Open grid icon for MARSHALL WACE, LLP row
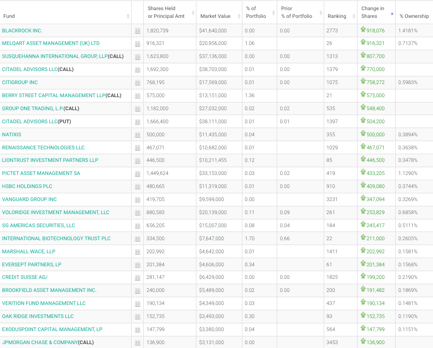 (137, 252)
